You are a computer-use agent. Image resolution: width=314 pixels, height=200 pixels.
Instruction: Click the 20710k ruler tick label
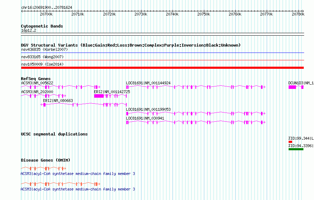tap(78, 14)
